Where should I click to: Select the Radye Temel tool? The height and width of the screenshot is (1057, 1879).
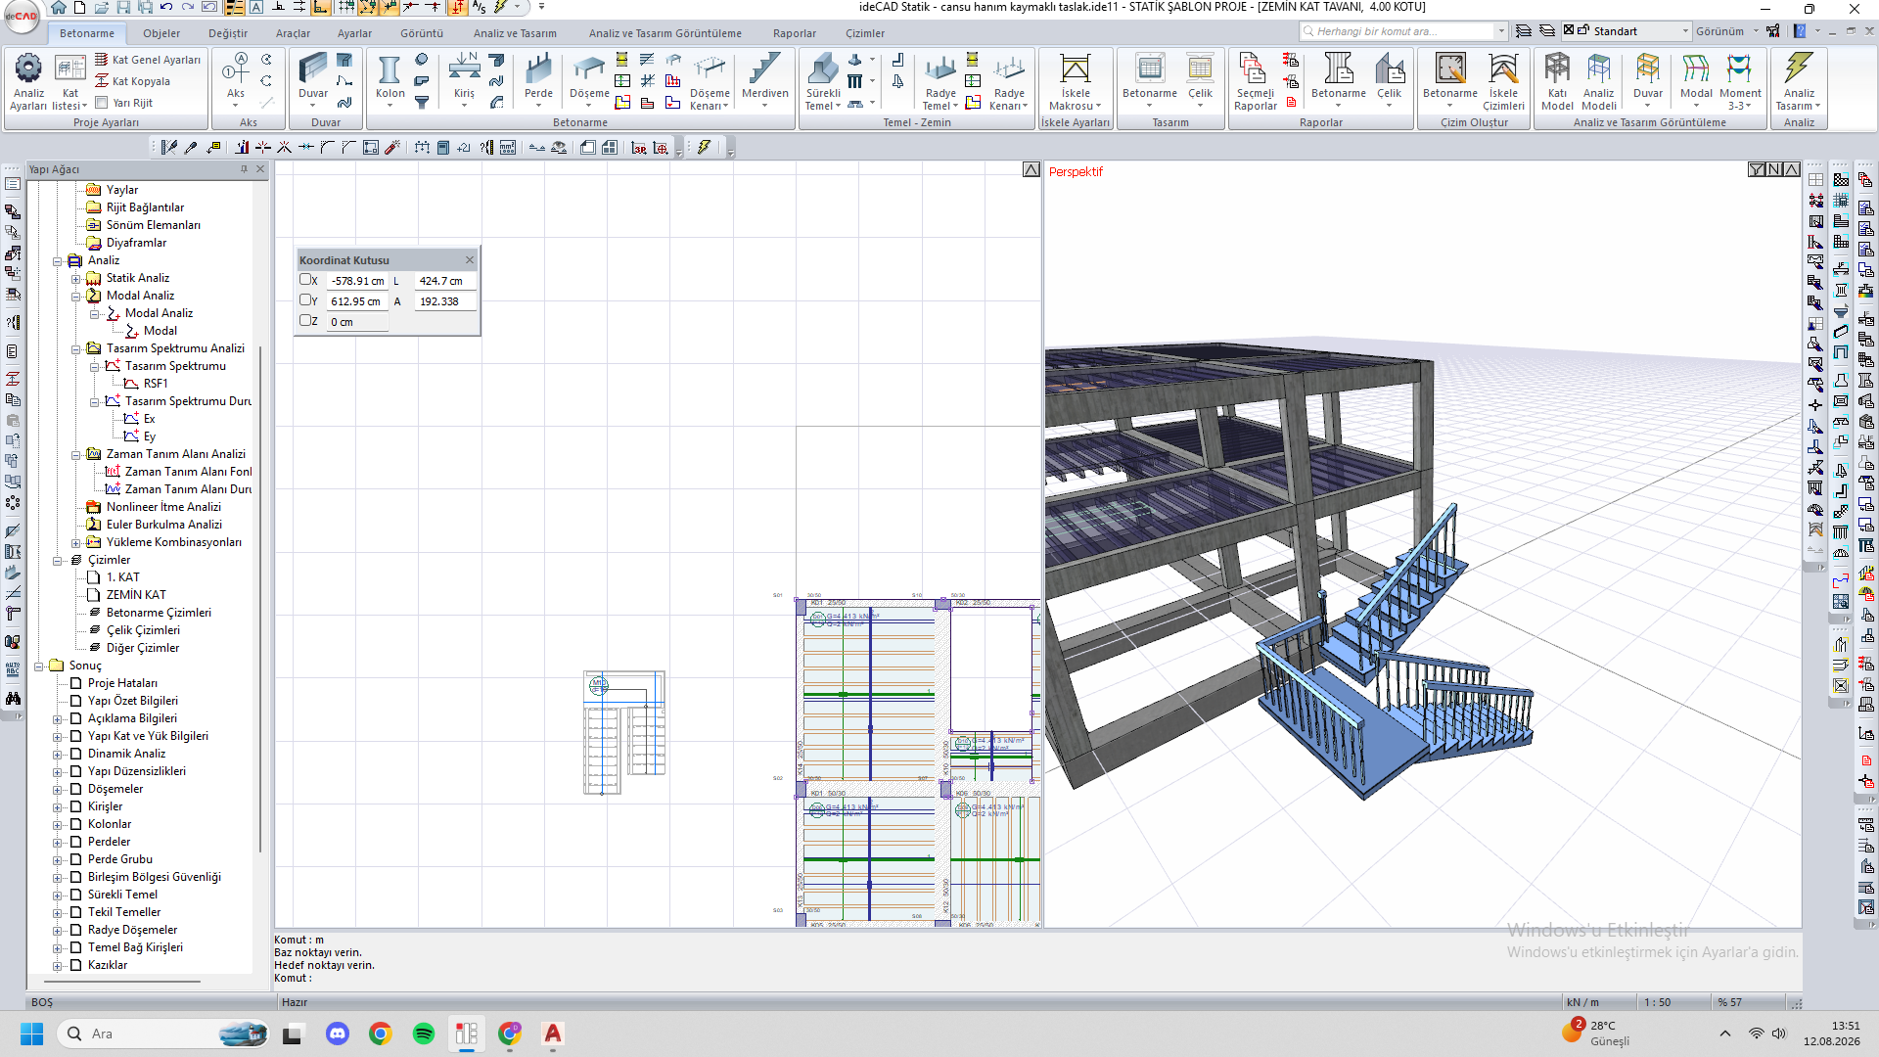tap(940, 82)
